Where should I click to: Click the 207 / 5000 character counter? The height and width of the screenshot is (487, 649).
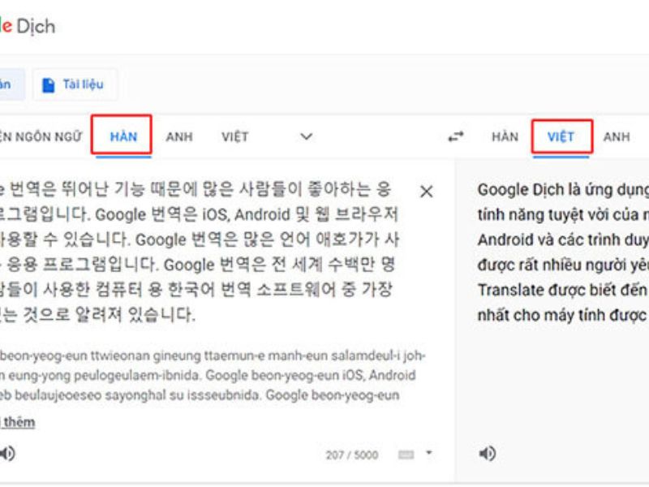352,455
